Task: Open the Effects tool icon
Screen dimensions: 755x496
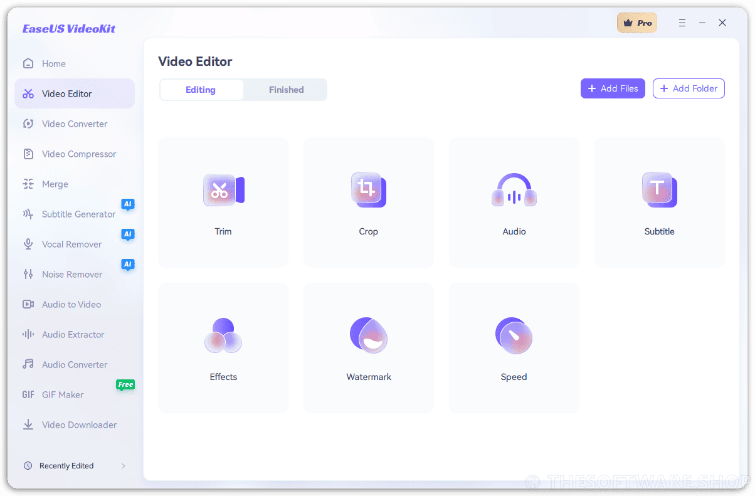Action: 223,335
